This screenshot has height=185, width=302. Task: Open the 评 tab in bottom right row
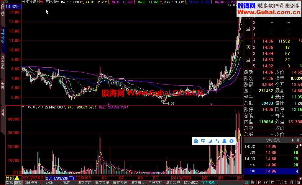click(292, 182)
